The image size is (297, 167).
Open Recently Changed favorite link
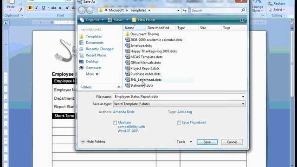(x=99, y=49)
